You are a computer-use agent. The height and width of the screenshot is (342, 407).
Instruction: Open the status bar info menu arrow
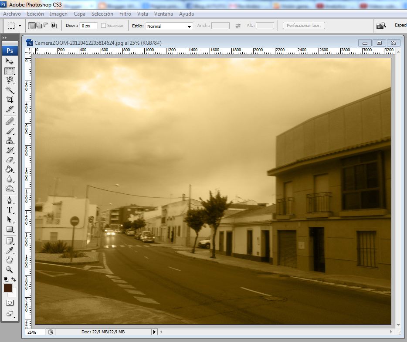[155, 332]
